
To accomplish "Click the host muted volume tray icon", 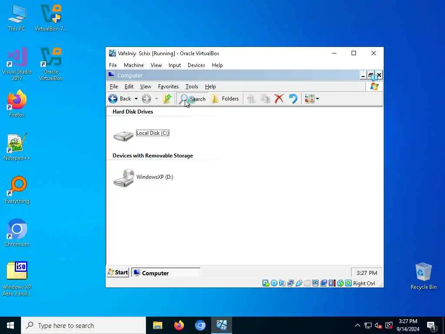I will coord(379,325).
